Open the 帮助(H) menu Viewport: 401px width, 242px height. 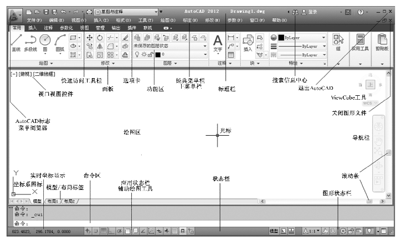click(279, 20)
